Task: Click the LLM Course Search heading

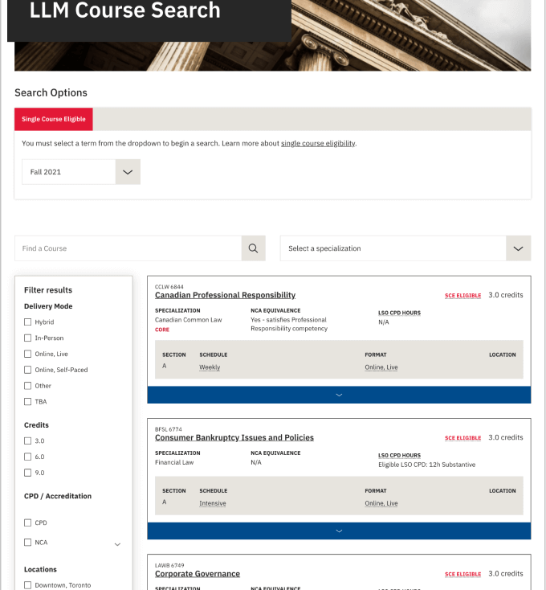Action: pyautogui.click(x=124, y=10)
